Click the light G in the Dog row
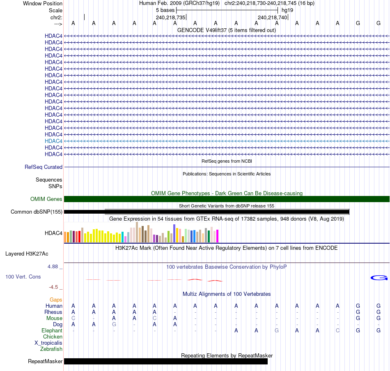 [x=114, y=325]
